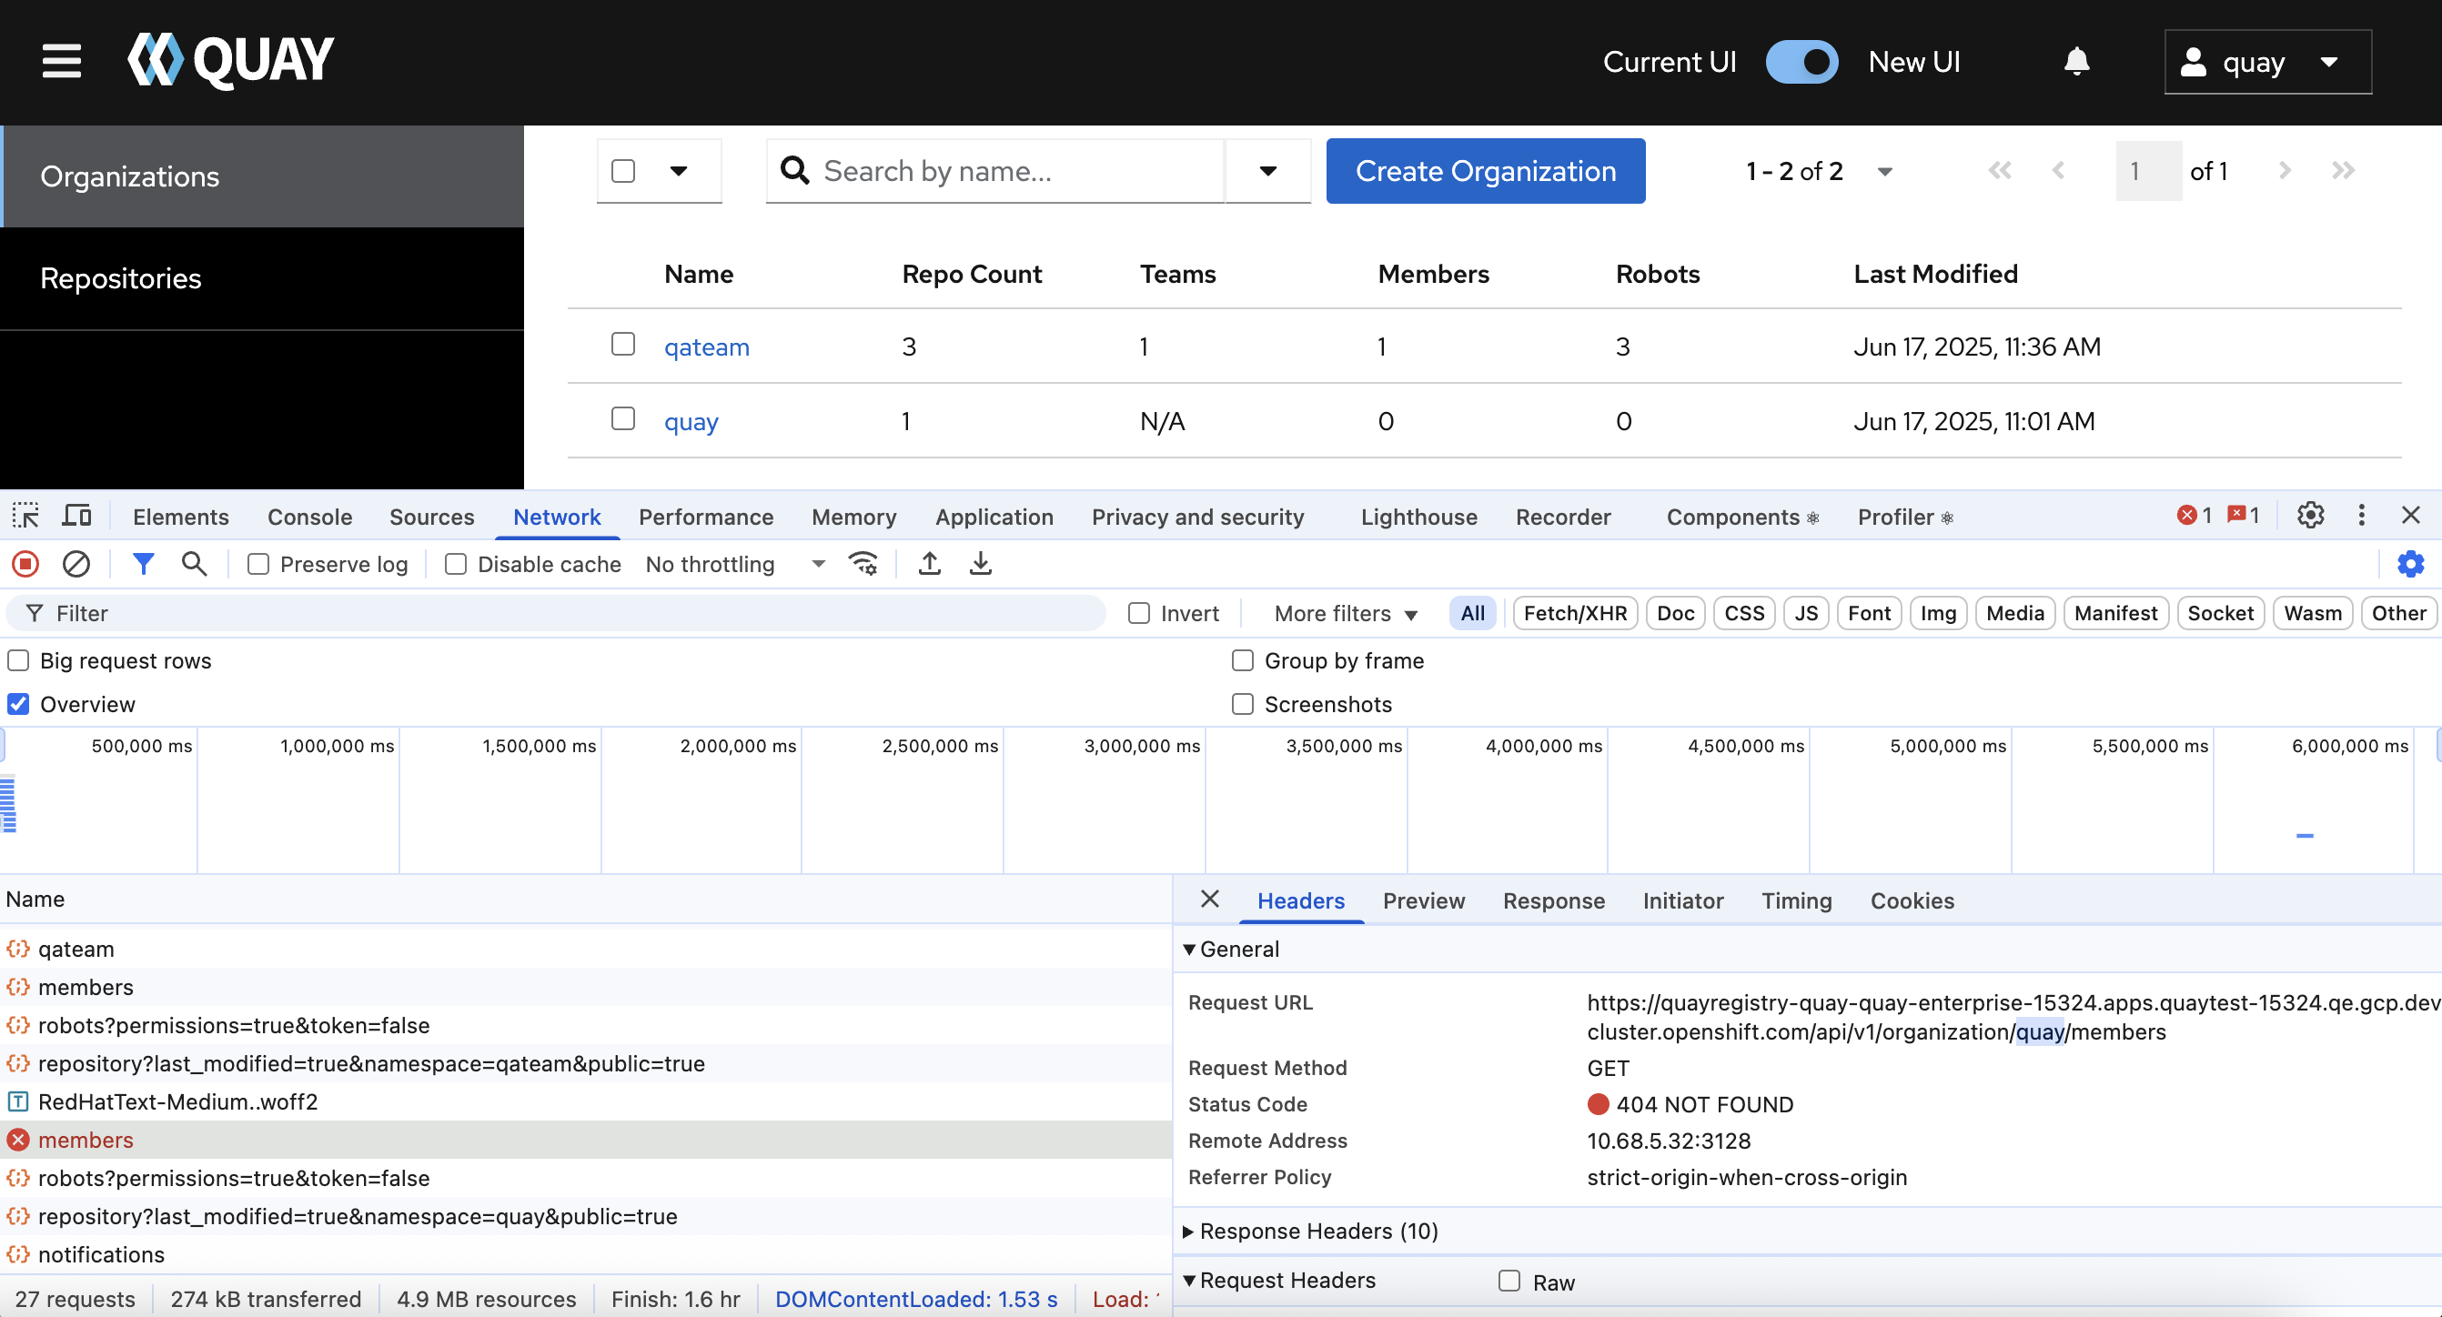This screenshot has width=2442, height=1317.
Task: Open the quay user account dropdown
Action: point(2266,63)
